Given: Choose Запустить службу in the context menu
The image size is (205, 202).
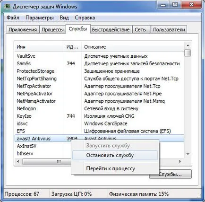Looking at the screenshot, I should [115, 146].
